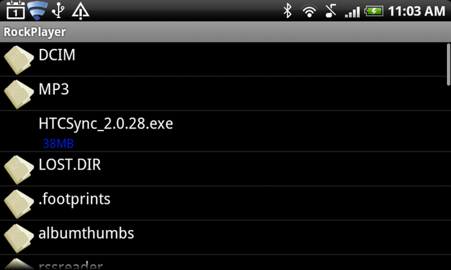
Task: Select the LOST.DIR folder icon
Action: pyautogui.click(x=19, y=170)
